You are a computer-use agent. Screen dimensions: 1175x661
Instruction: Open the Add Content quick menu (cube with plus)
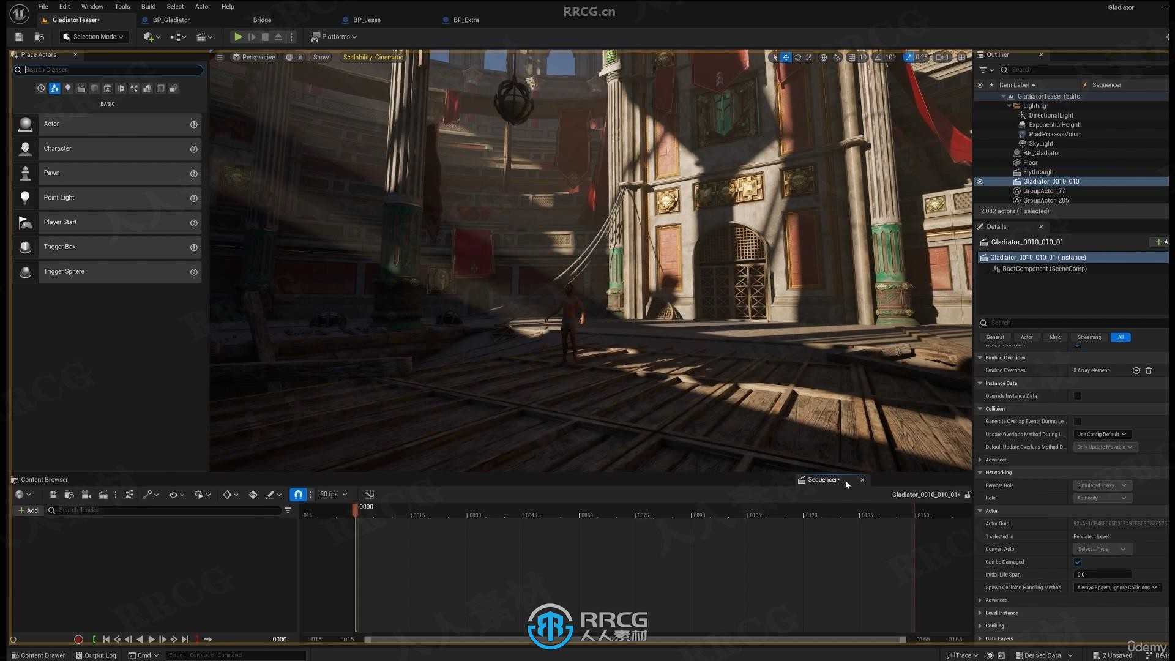point(152,37)
